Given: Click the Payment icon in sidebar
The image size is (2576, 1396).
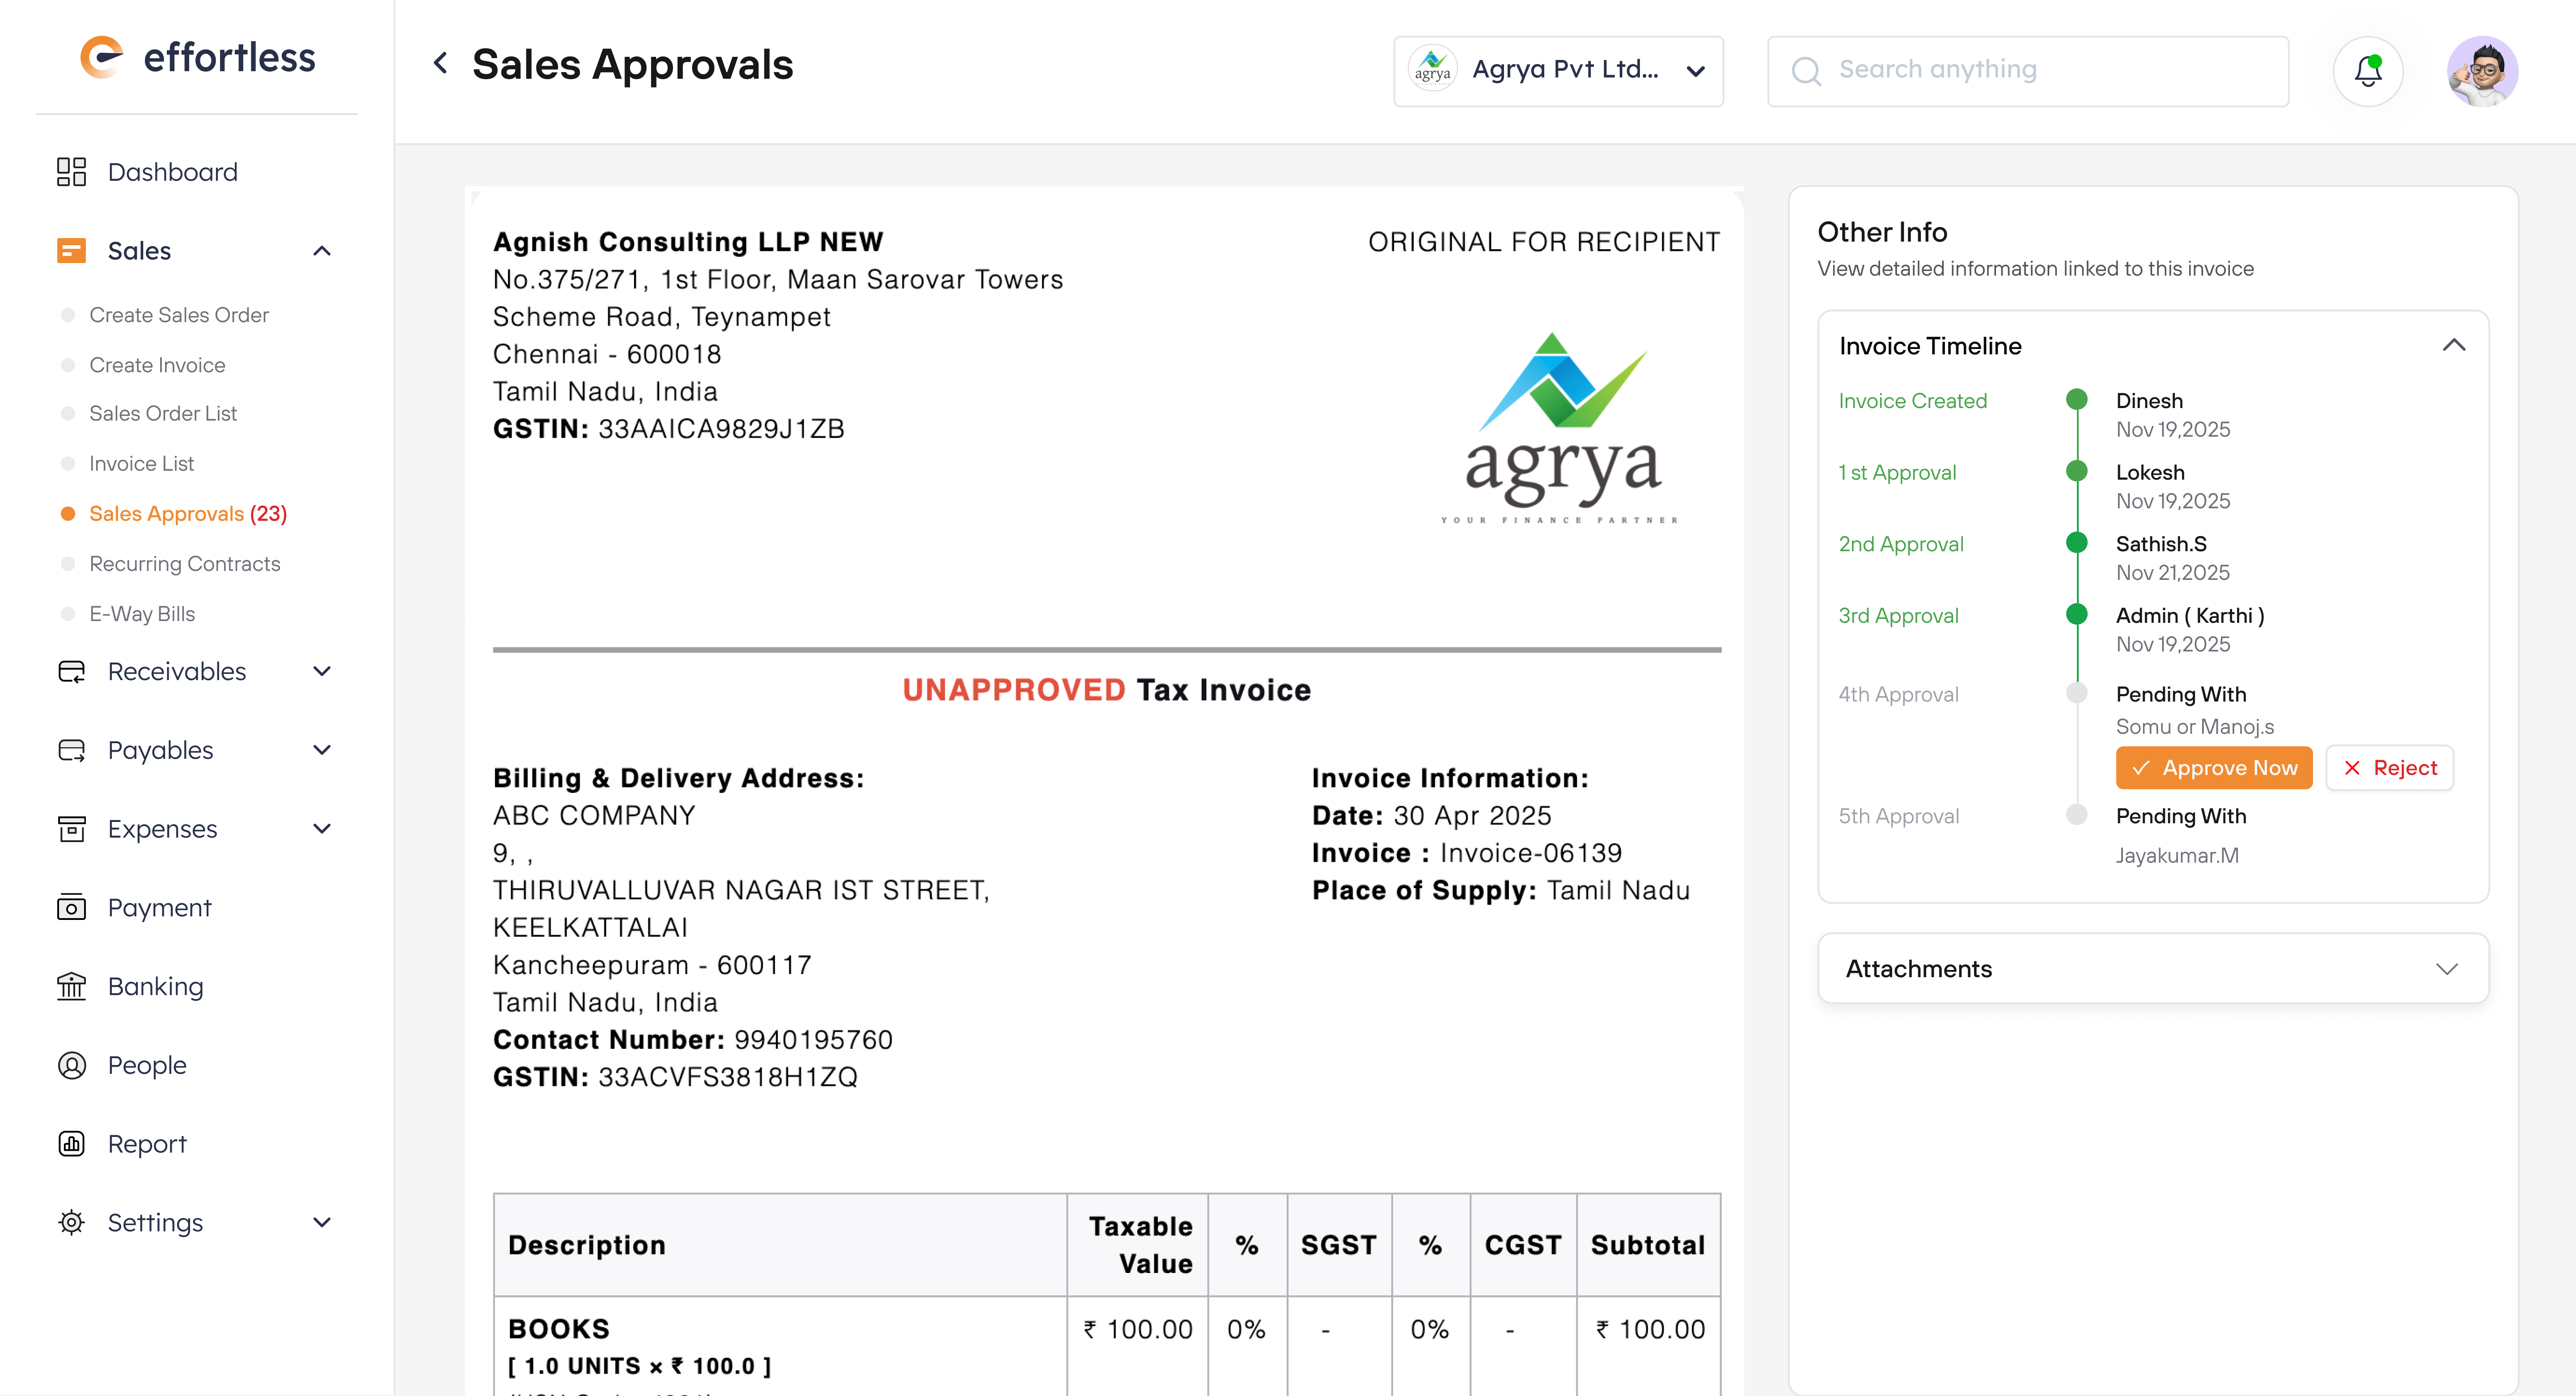Looking at the screenshot, I should coord(71,908).
